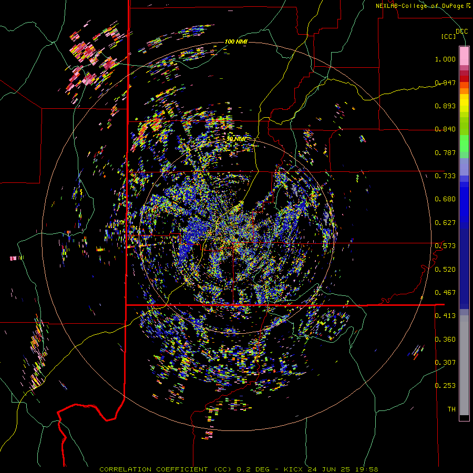Image resolution: width=473 pixels, height=473 pixels.
Task: Click the [CC] unit label
Action: pos(448,36)
